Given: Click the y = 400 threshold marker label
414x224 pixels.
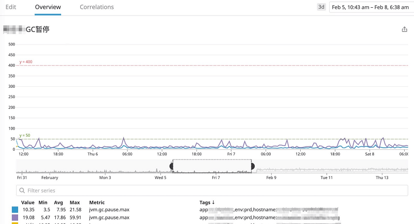Looking at the screenshot, I should 26,62.
